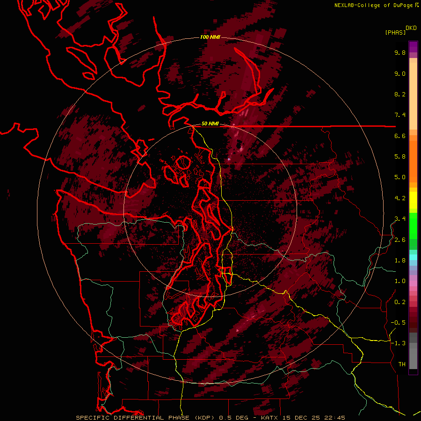Click the SPECIFIC DIFFERENTIAL PHASE caption text
Image resolution: width=421 pixels, height=421 pixels.
pyautogui.click(x=132, y=418)
